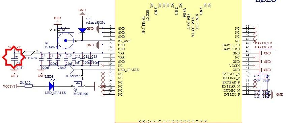Click the no-connect cross on pin 10
Image resolution: width=288 pixels, height=123 pixels.
click(x=103, y=66)
